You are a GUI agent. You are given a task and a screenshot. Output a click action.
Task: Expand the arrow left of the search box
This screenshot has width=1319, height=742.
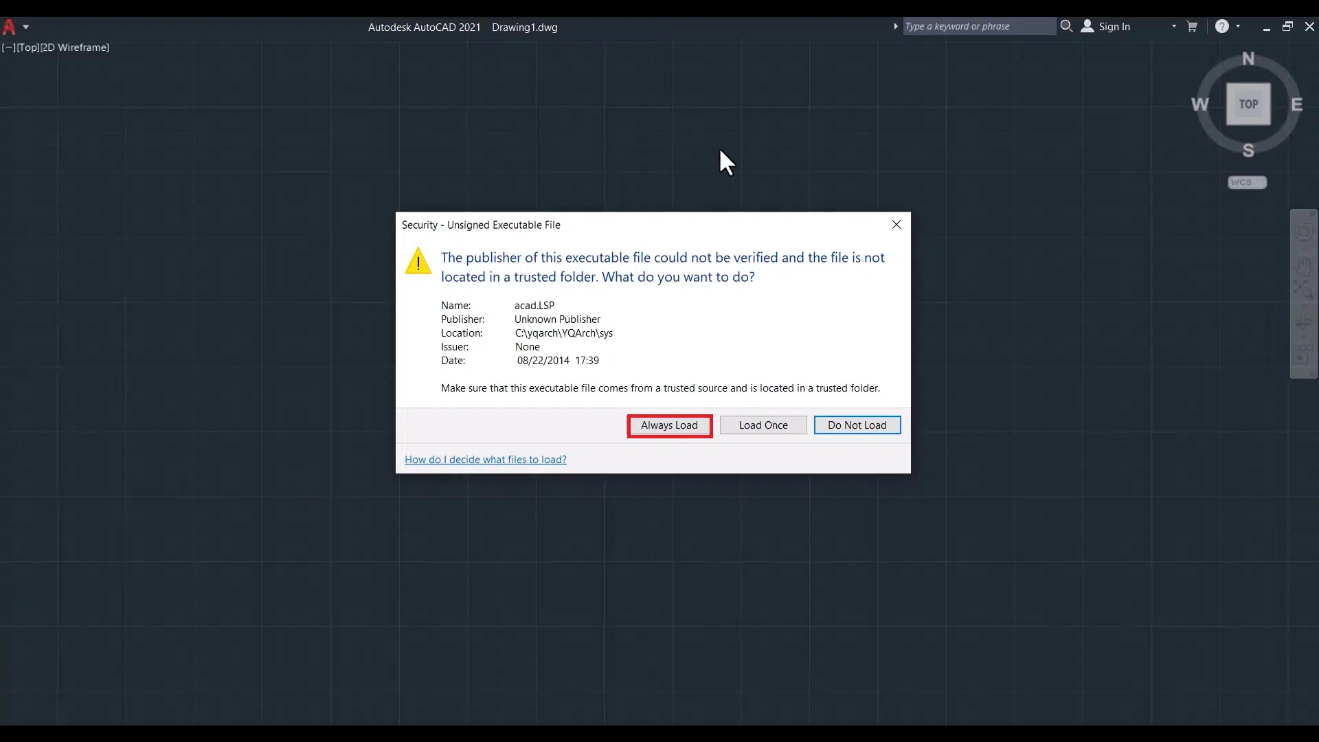(x=895, y=26)
